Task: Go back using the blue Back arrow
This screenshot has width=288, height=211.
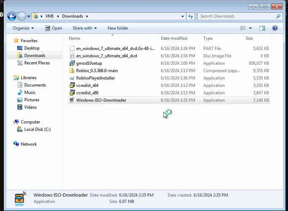Action: coord(12,16)
